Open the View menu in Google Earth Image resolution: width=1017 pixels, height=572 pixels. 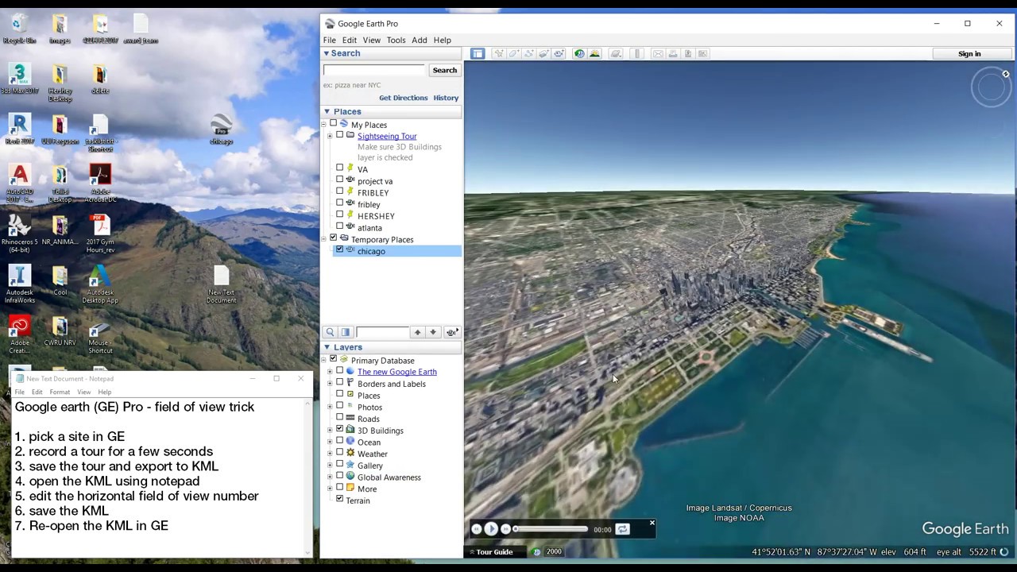tap(371, 40)
